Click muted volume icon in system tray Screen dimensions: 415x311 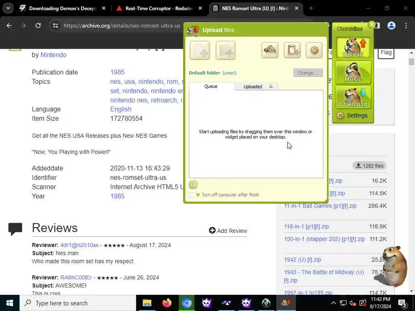(353, 303)
